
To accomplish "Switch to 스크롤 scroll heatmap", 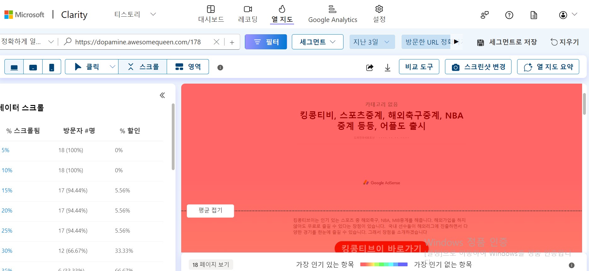I will pos(143,67).
